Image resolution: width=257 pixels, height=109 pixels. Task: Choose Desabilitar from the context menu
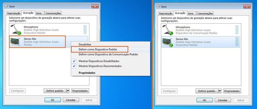tap(85, 44)
